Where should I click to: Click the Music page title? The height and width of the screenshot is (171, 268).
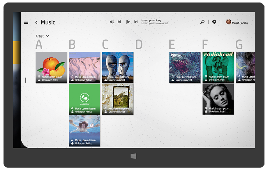tap(48, 22)
